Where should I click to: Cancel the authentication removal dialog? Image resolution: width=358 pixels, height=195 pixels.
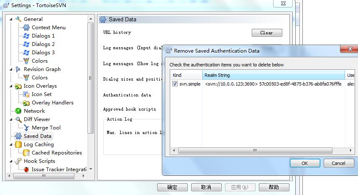point(339,163)
